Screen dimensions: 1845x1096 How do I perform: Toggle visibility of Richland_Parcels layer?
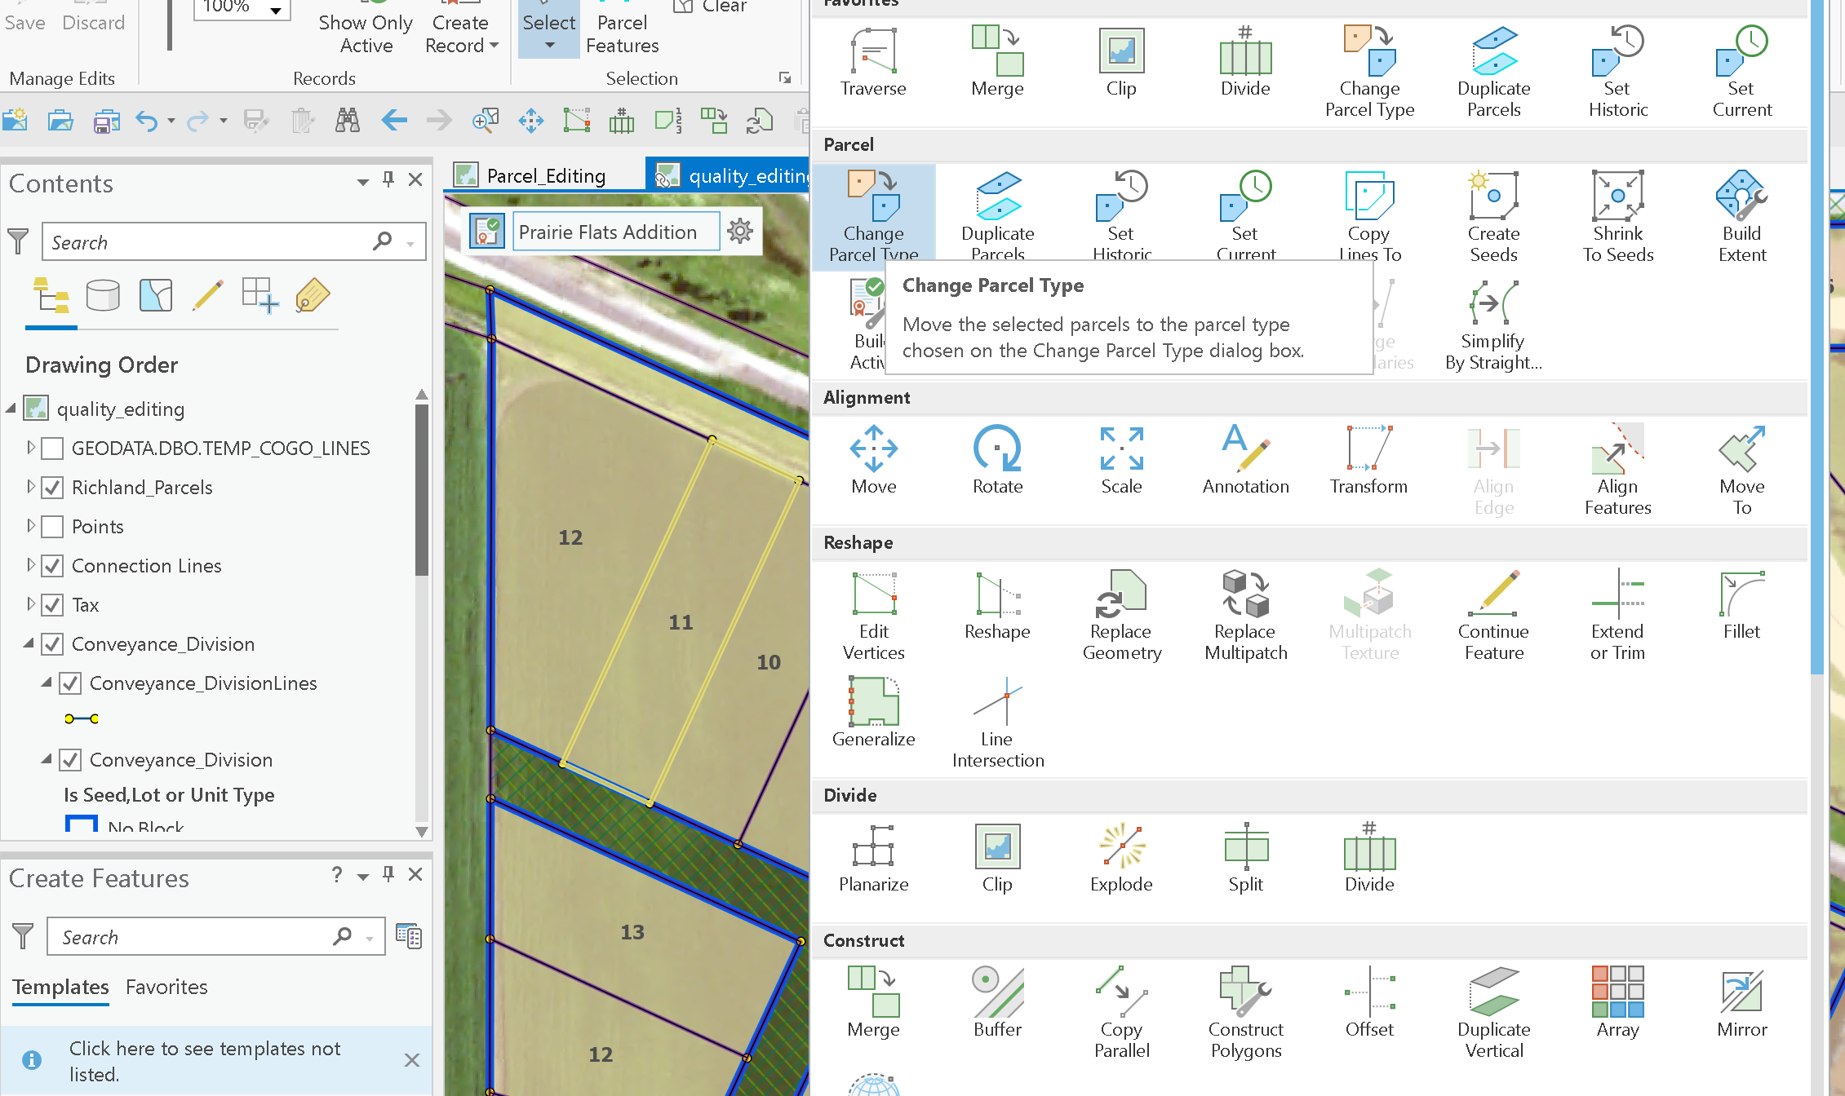tap(51, 487)
